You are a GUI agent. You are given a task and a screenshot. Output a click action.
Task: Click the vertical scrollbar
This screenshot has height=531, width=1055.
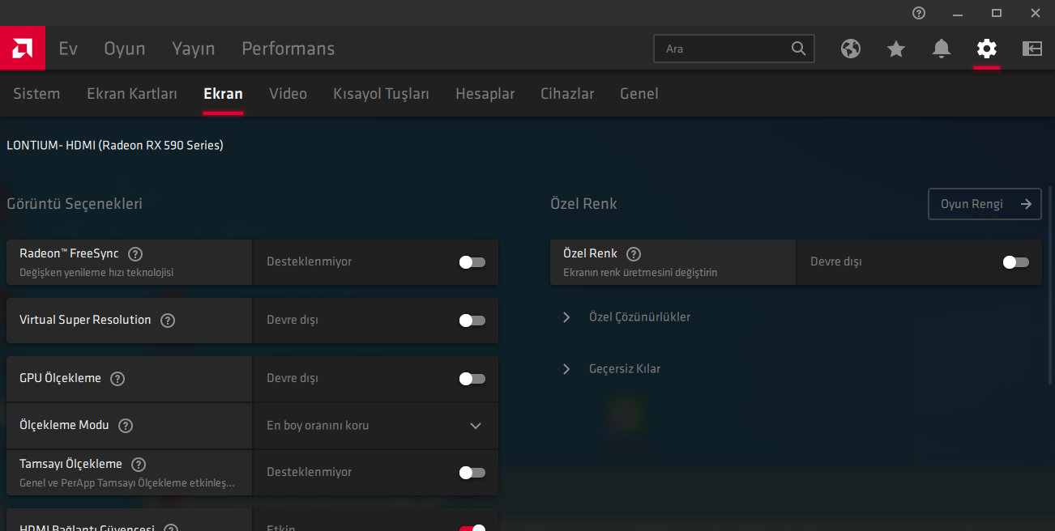(1051, 283)
